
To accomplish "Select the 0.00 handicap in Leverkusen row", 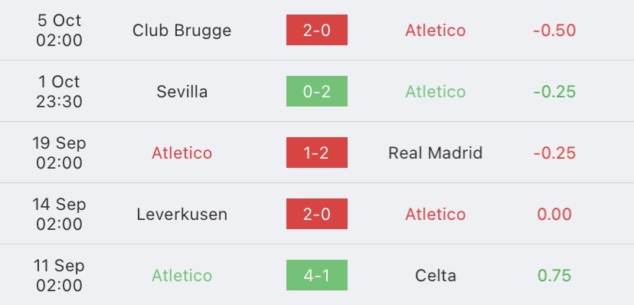I will click(x=554, y=215).
